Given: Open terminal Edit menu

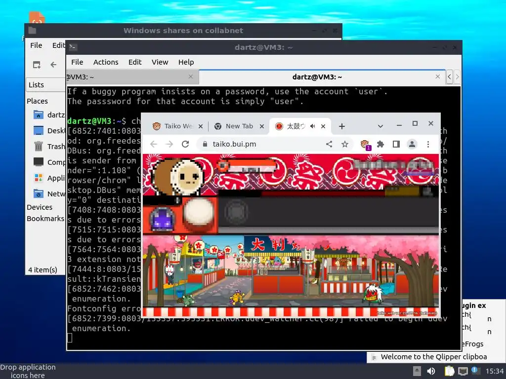Looking at the screenshot, I should (135, 62).
